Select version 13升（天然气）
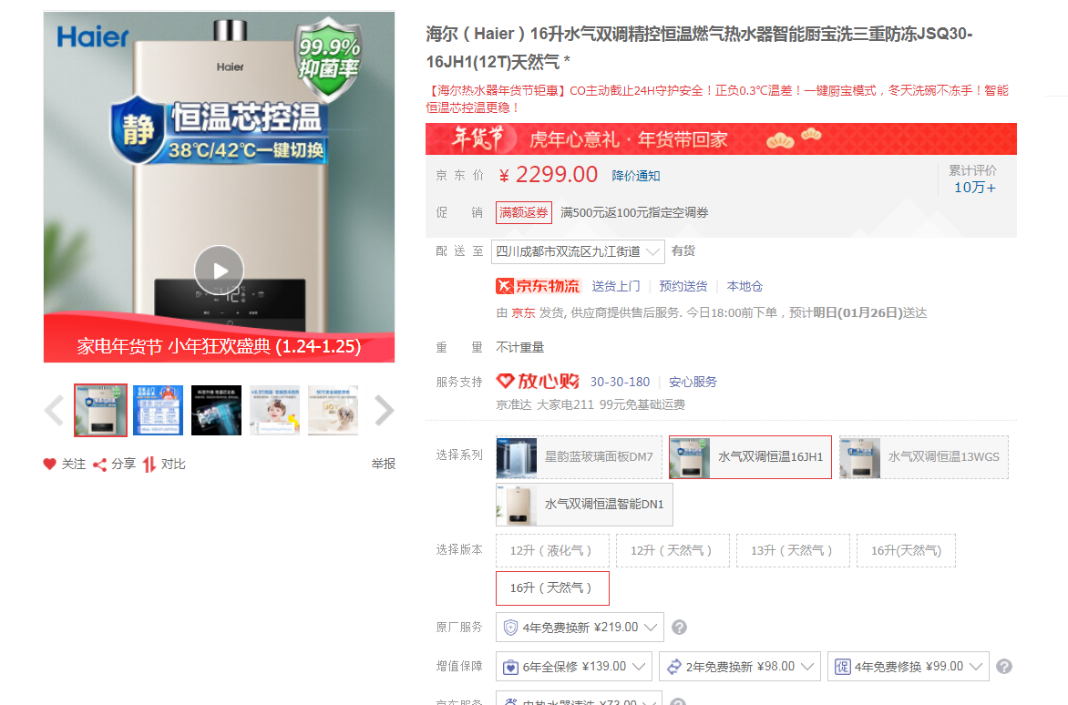This screenshot has height=705, width=1068. point(793,550)
